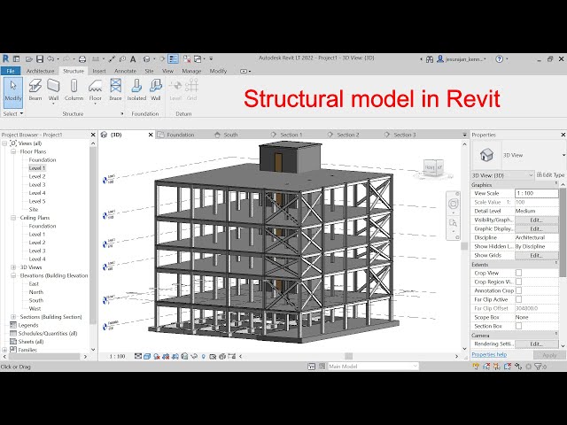Toggle the Crop View checkbox
This screenshot has height=425, width=567.
tap(518, 273)
